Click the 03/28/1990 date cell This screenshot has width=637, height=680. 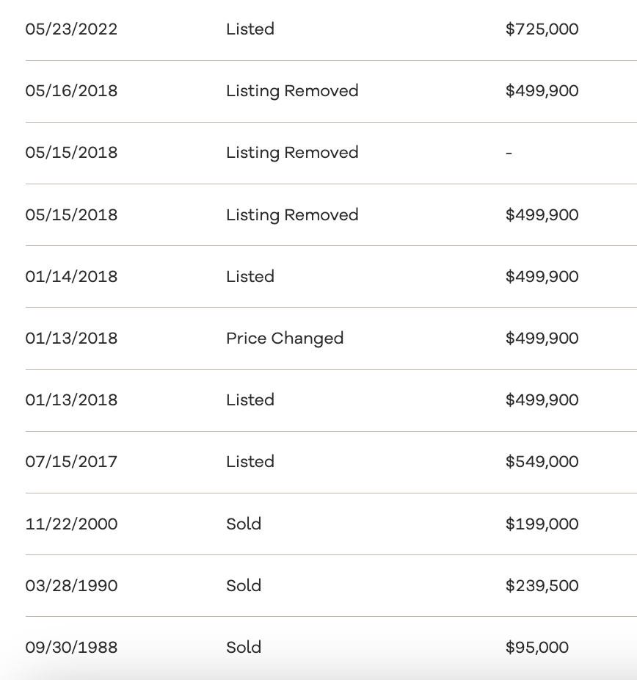[x=71, y=586]
